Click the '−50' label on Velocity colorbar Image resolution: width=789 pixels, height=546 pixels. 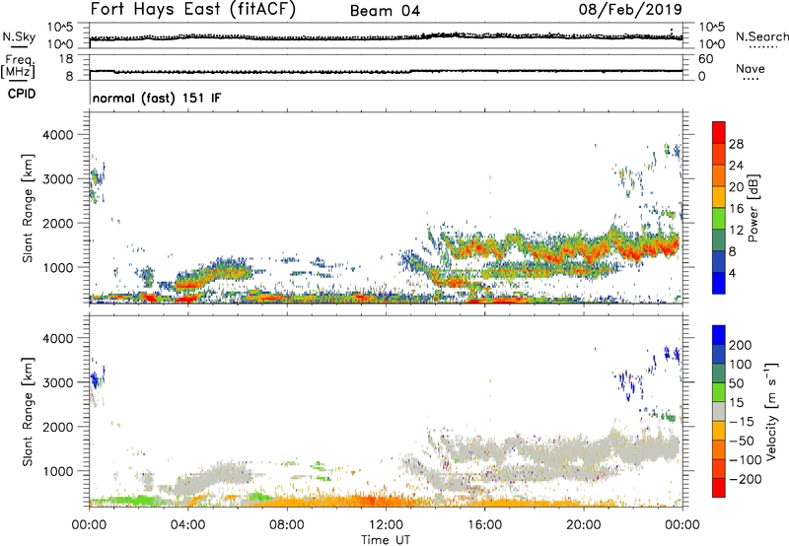click(742, 441)
